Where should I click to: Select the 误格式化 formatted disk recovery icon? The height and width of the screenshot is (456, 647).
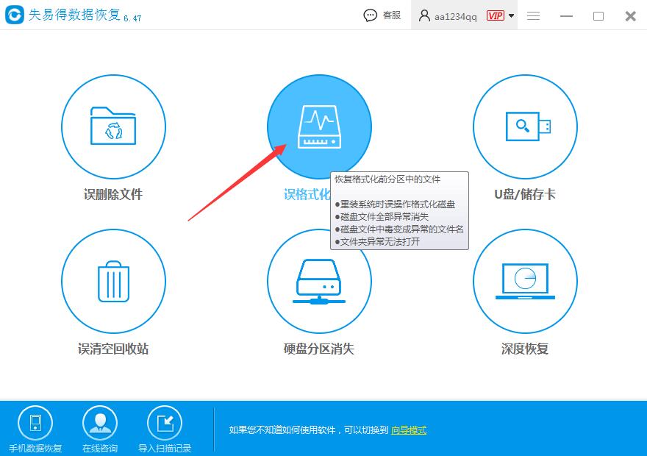(x=319, y=126)
